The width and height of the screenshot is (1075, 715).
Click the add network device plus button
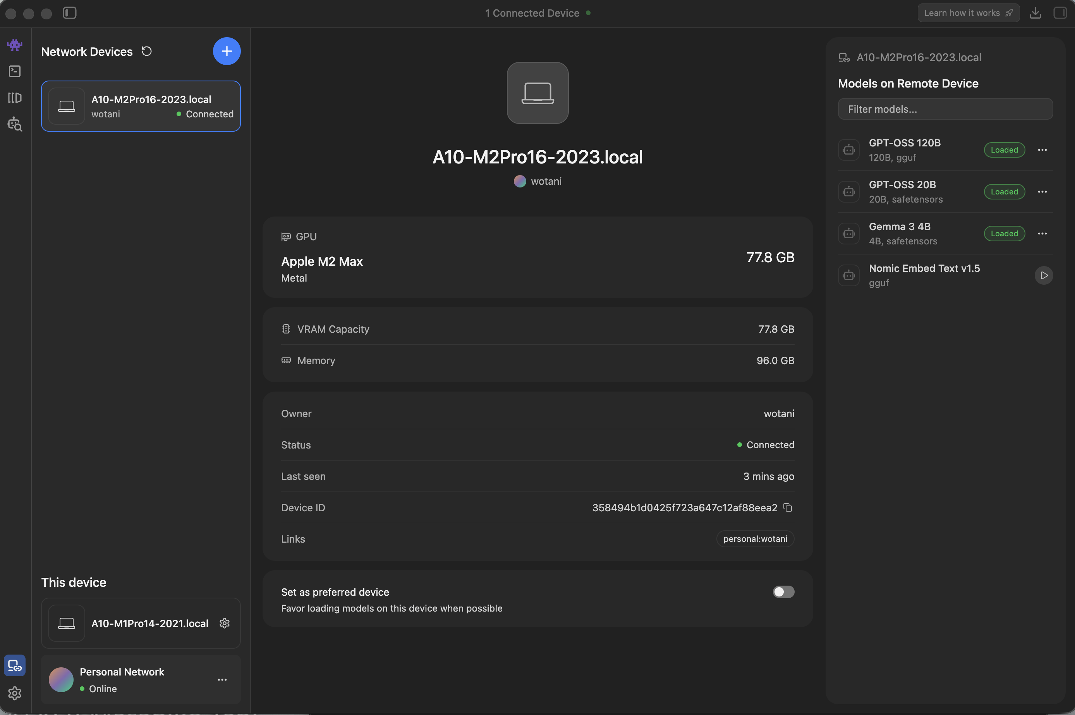[227, 51]
